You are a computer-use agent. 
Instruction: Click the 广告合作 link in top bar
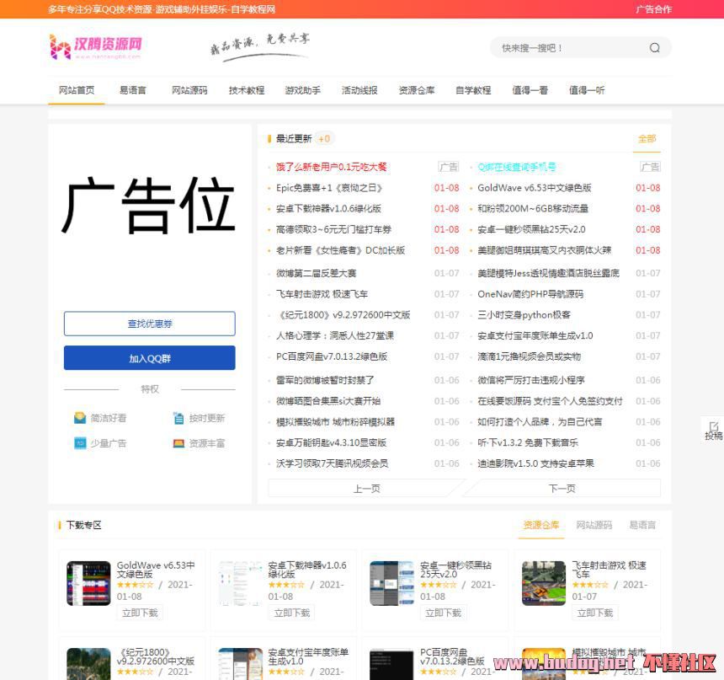click(x=654, y=9)
